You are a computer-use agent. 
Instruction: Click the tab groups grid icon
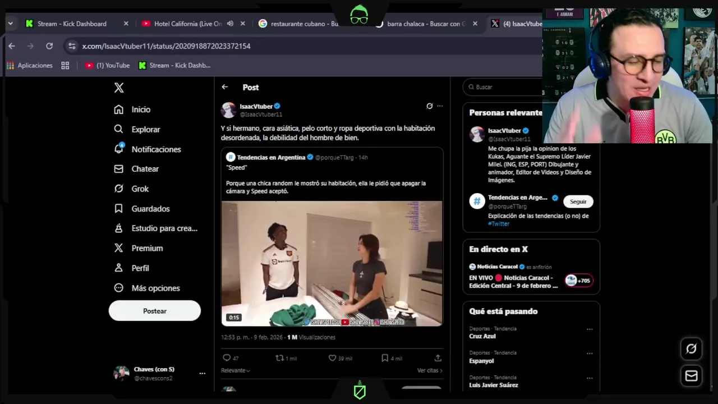point(65,66)
